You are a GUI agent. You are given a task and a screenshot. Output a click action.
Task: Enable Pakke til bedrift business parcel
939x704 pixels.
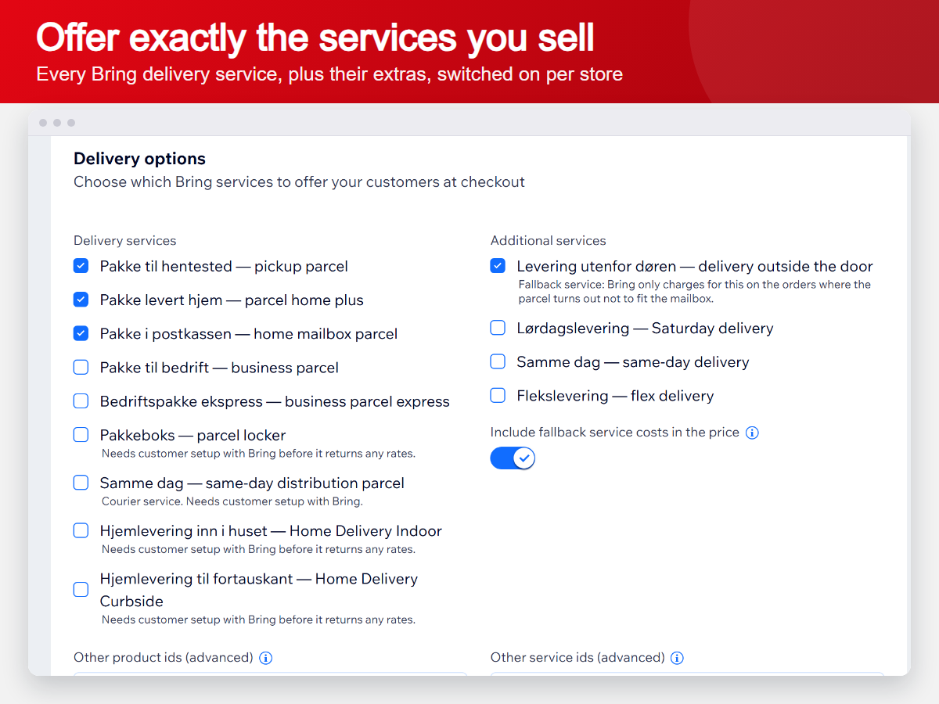(x=81, y=367)
